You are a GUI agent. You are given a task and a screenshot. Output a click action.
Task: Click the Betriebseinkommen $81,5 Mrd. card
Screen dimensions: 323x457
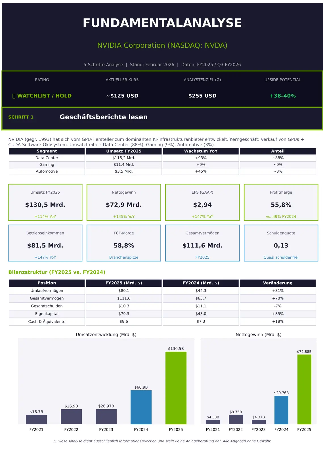[45, 243]
